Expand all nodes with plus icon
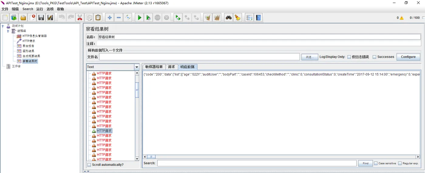The width and height of the screenshot is (425, 173). (x=110, y=18)
